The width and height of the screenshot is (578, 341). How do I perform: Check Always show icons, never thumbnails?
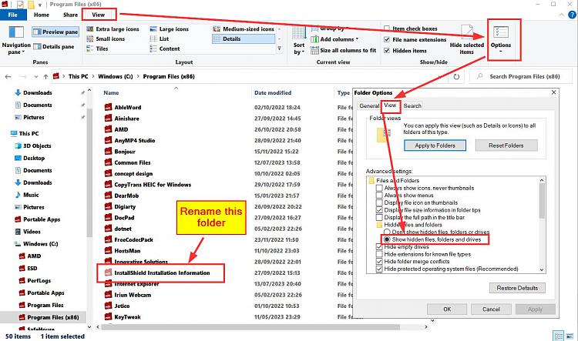click(379, 188)
